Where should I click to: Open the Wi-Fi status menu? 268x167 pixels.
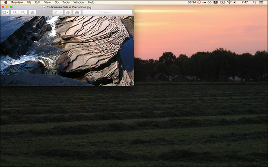(x=229, y=2)
